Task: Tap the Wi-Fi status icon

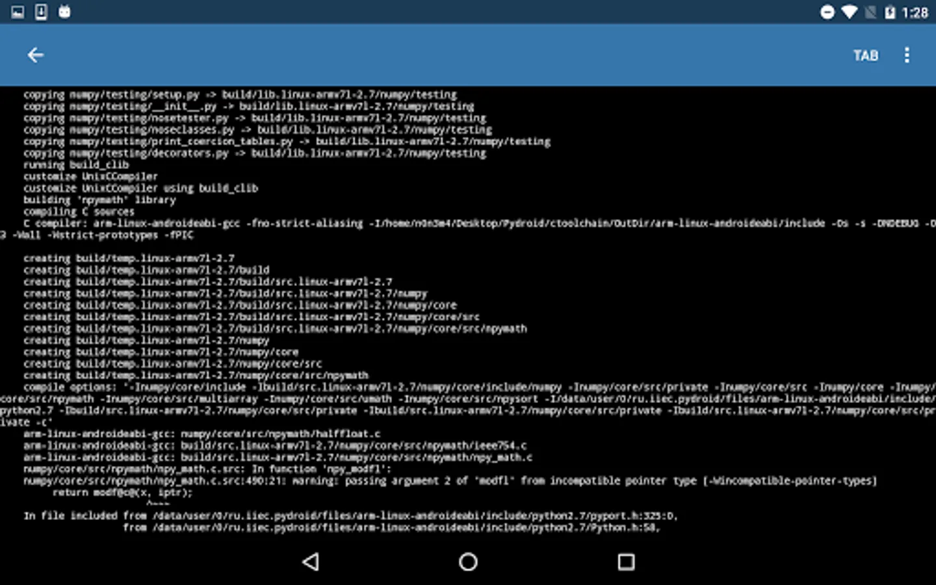Action: click(x=849, y=12)
